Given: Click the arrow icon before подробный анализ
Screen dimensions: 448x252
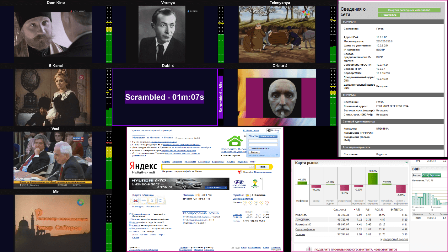Looking at the screenshot, I should coord(381,239).
